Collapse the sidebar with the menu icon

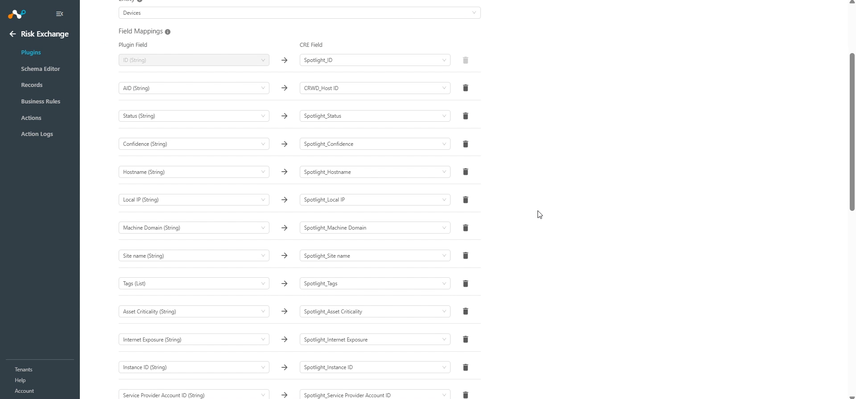(x=59, y=14)
